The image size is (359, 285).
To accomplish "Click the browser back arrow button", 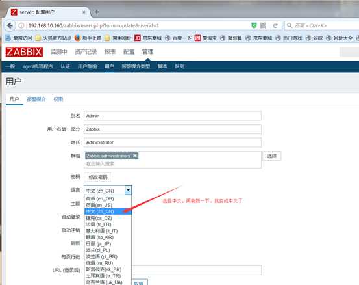I will click(10, 25).
